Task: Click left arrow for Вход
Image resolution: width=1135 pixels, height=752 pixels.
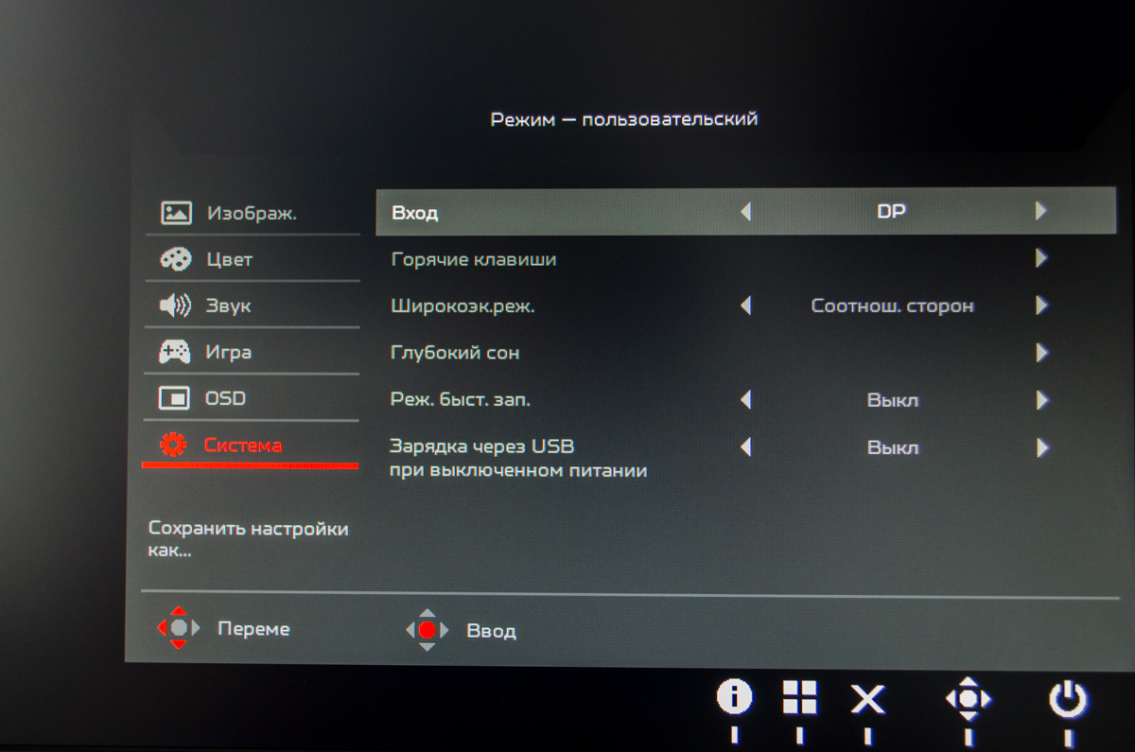Action: tap(745, 212)
